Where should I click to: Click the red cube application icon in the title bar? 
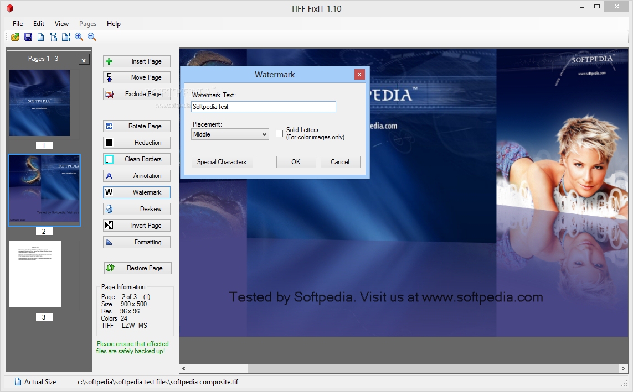[9, 8]
